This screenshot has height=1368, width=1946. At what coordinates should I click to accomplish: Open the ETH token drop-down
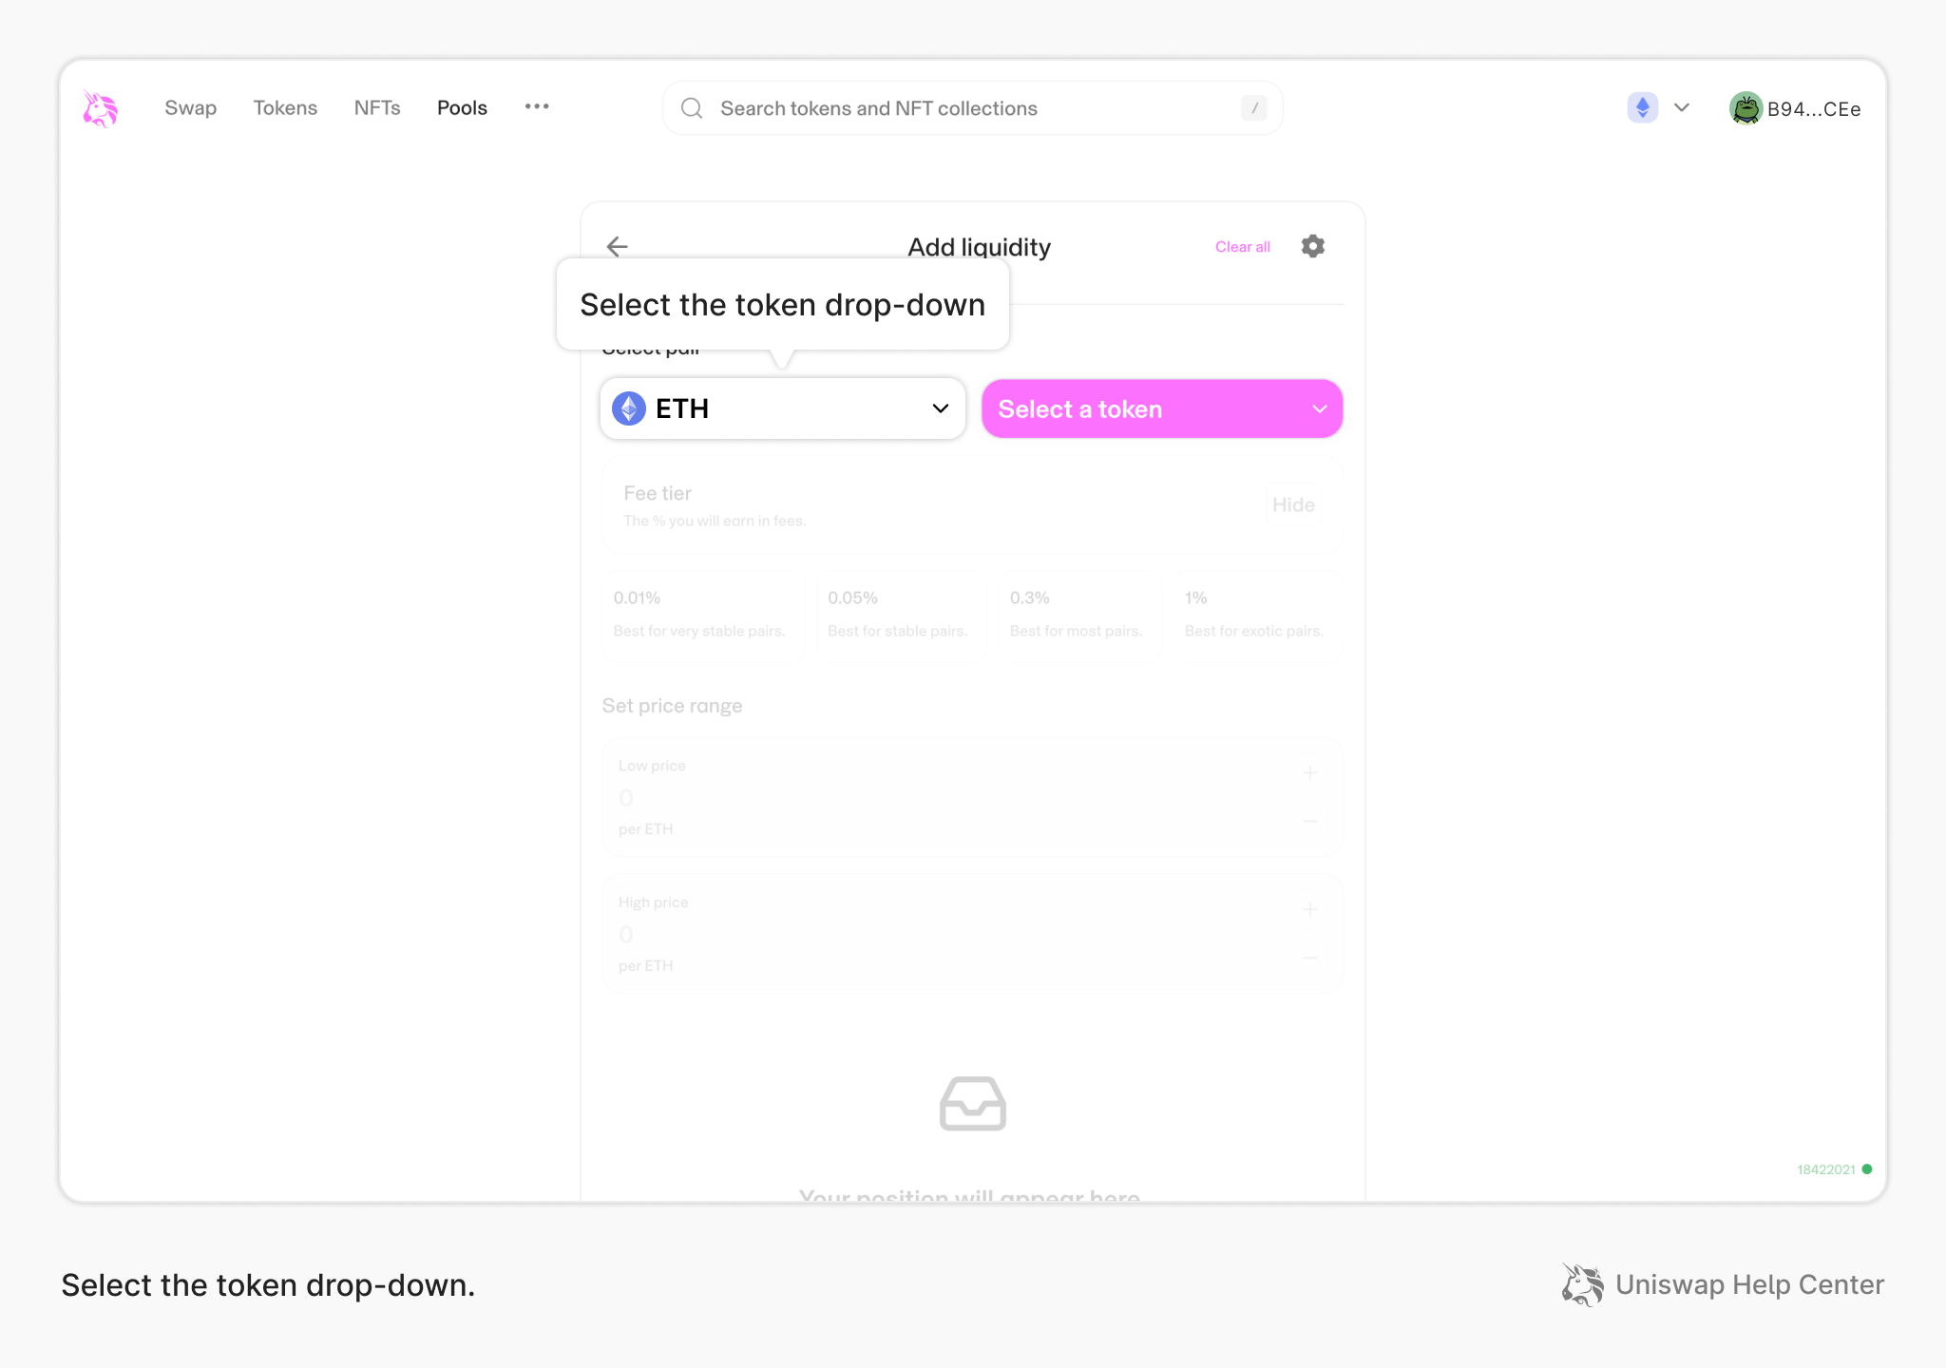click(782, 408)
